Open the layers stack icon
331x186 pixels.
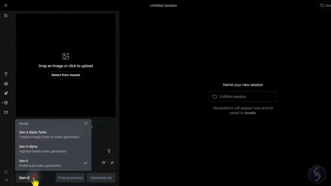[x=104, y=163]
